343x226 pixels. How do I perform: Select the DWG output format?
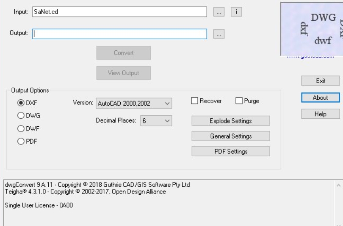coord(21,115)
